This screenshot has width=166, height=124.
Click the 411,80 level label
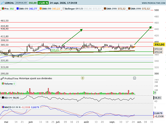(5, 36)
